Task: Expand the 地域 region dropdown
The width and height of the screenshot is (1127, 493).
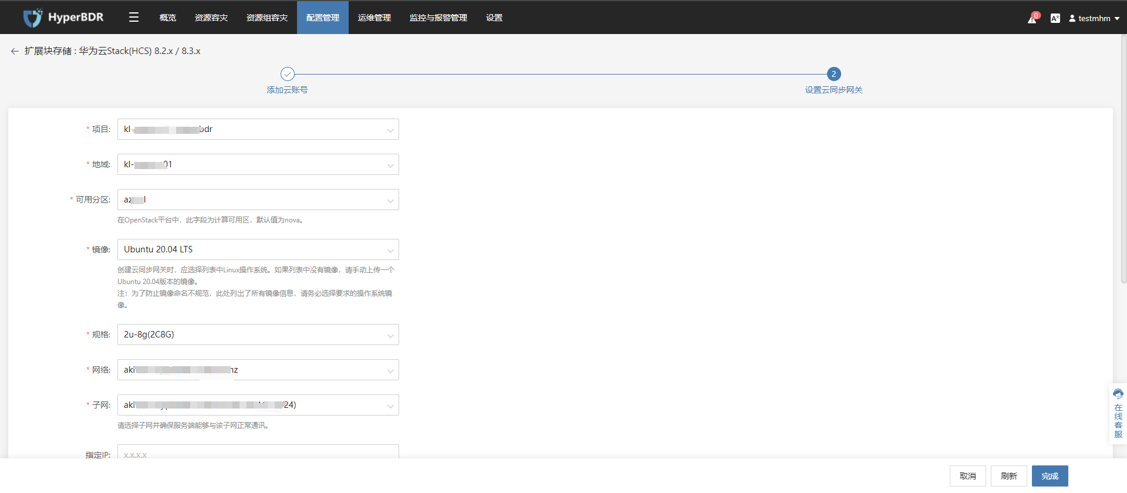Action: (x=258, y=164)
